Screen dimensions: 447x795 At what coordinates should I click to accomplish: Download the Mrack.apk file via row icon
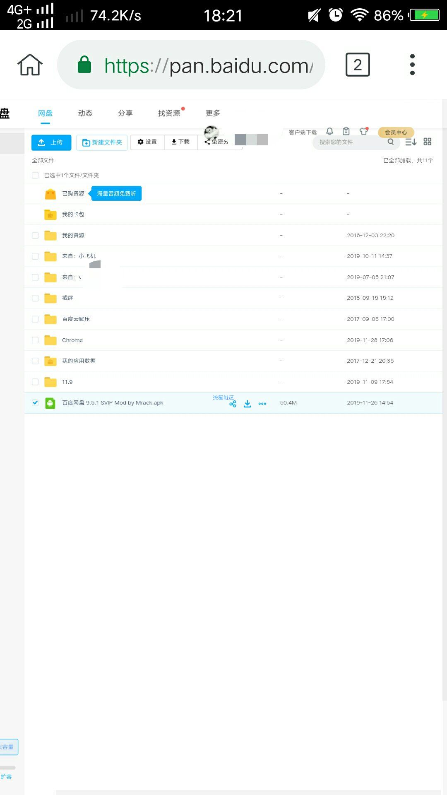tap(248, 404)
